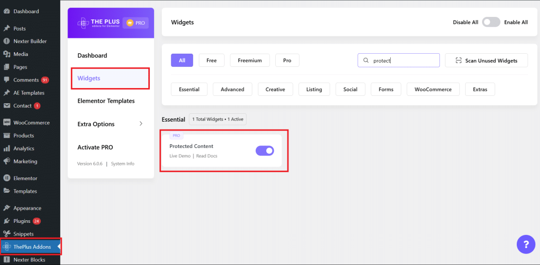The width and height of the screenshot is (540, 265).
Task: Open Widgets section in The Plus panel
Action: coord(110,78)
